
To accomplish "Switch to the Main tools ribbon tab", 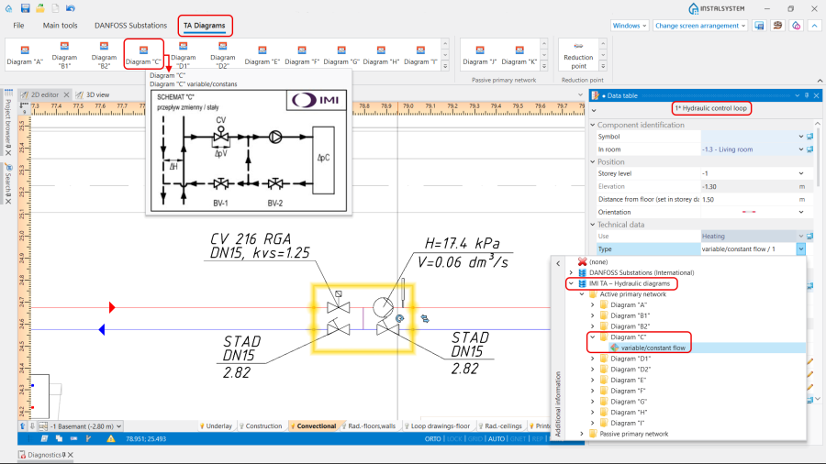I will point(61,26).
